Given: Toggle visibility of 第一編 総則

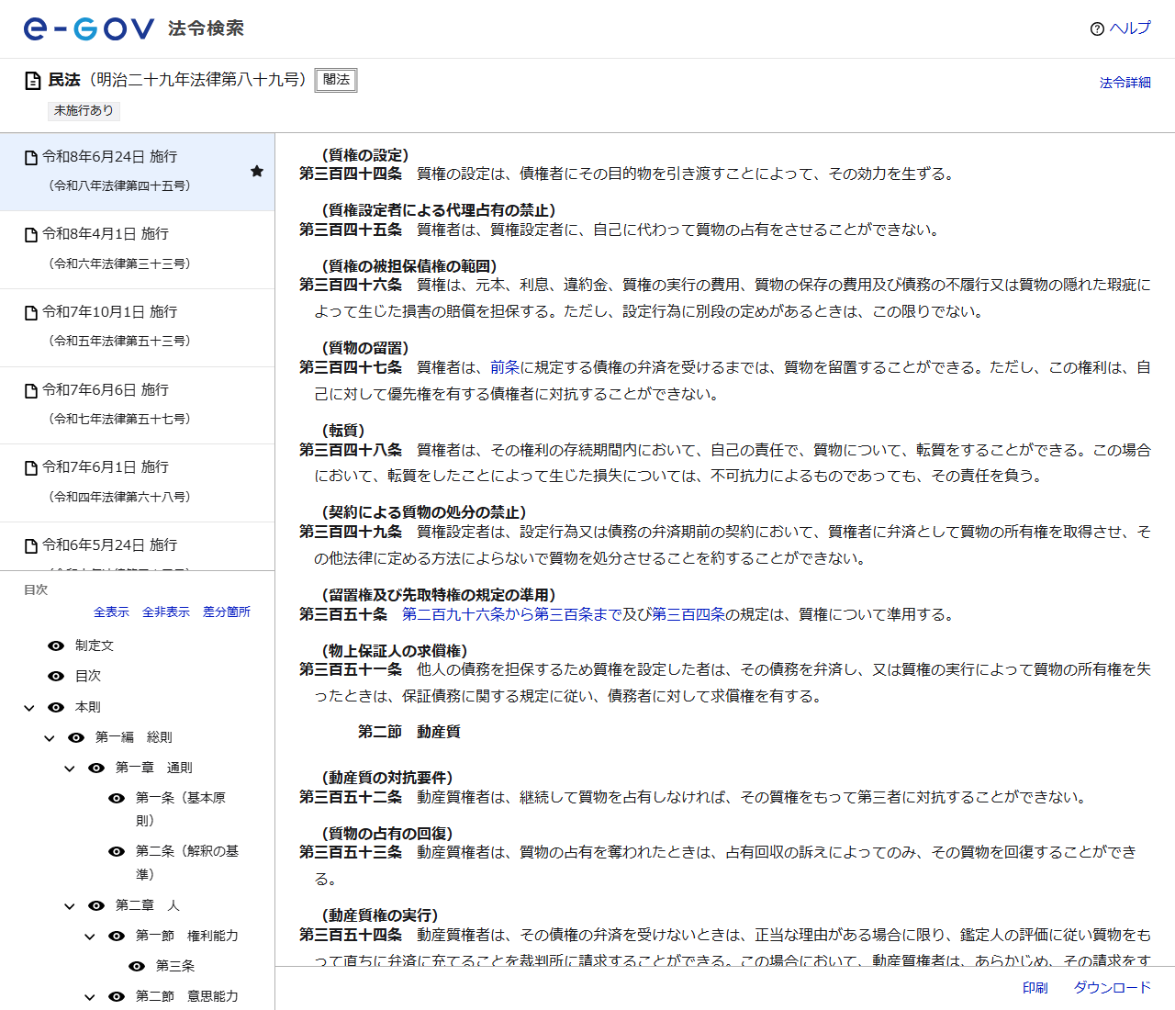Looking at the screenshot, I should coord(76,737).
